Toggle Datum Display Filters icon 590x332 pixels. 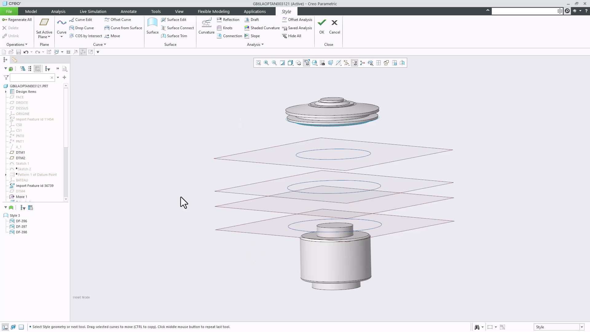[x=346, y=63]
